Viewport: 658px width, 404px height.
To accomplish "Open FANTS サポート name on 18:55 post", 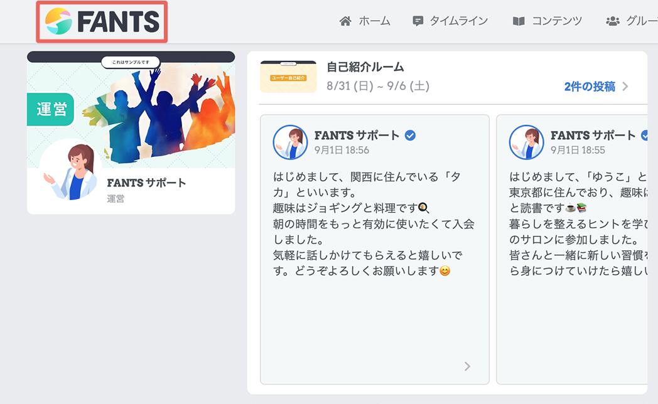I will (x=593, y=136).
